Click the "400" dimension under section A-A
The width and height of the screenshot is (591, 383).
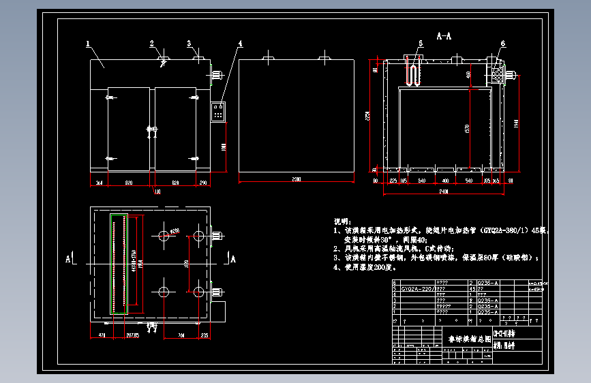point(445,181)
